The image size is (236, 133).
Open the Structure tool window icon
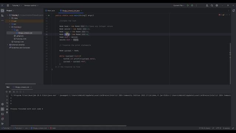coord(3,16)
